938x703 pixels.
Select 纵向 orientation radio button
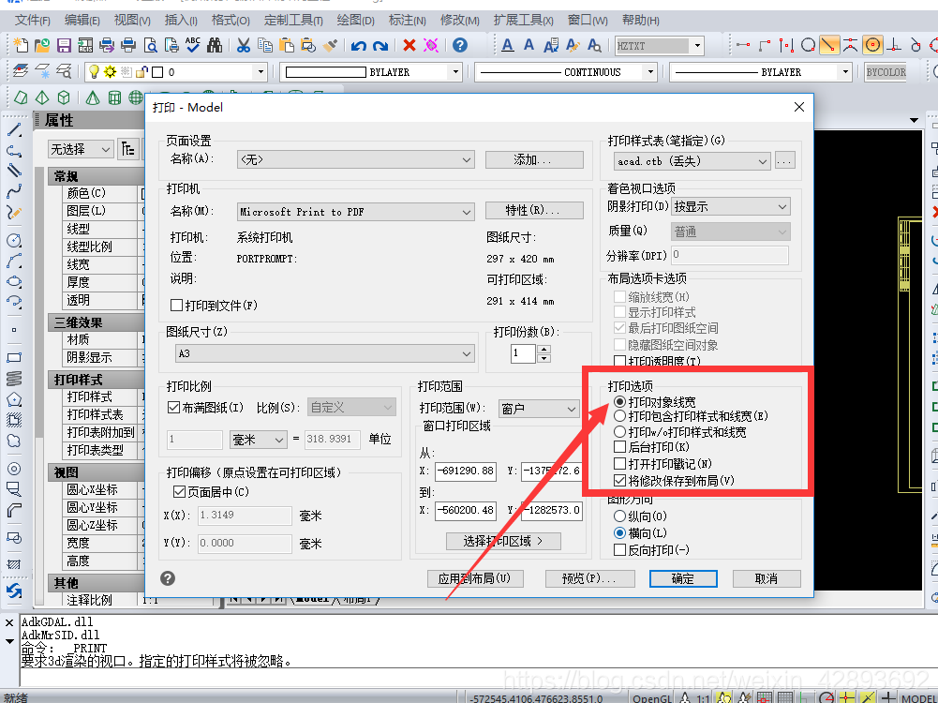tap(619, 516)
